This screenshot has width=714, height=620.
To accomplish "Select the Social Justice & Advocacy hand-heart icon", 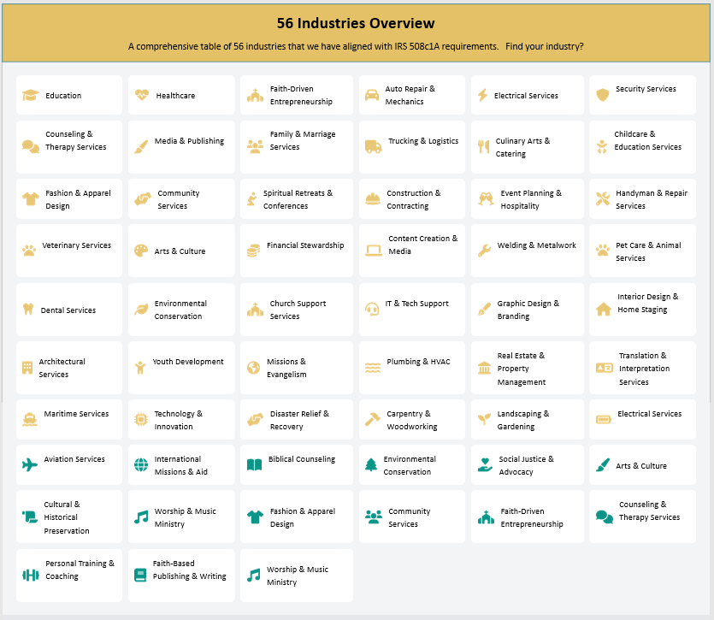I will point(485,465).
